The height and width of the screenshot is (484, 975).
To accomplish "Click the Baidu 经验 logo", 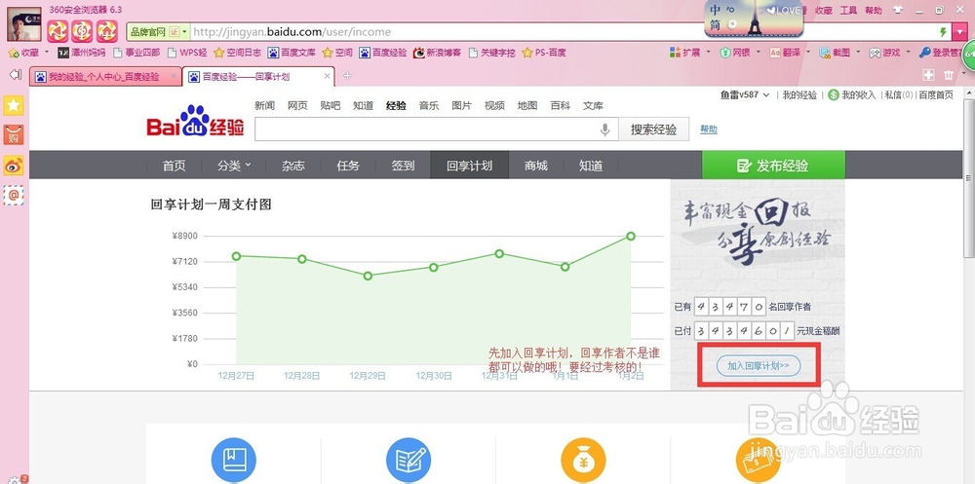I will click(195, 121).
